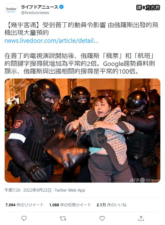View the 2.1万 件のいいね list

click(111, 205)
